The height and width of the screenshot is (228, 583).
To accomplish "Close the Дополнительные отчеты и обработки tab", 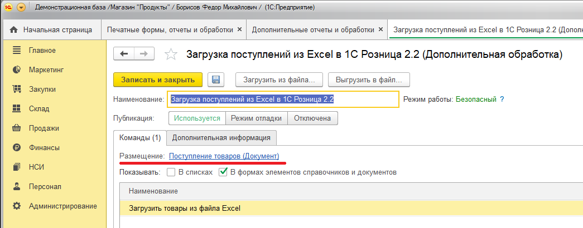I will pyautogui.click(x=380, y=29).
